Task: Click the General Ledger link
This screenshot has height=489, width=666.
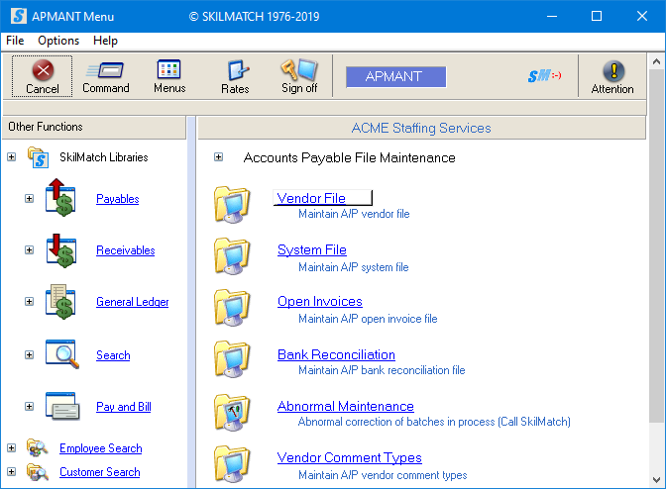Action: click(132, 302)
